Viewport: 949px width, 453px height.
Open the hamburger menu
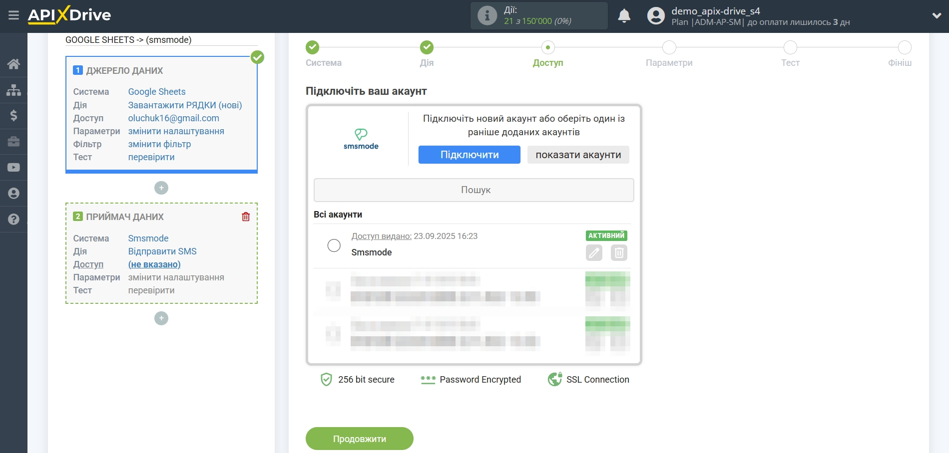pyautogui.click(x=13, y=15)
